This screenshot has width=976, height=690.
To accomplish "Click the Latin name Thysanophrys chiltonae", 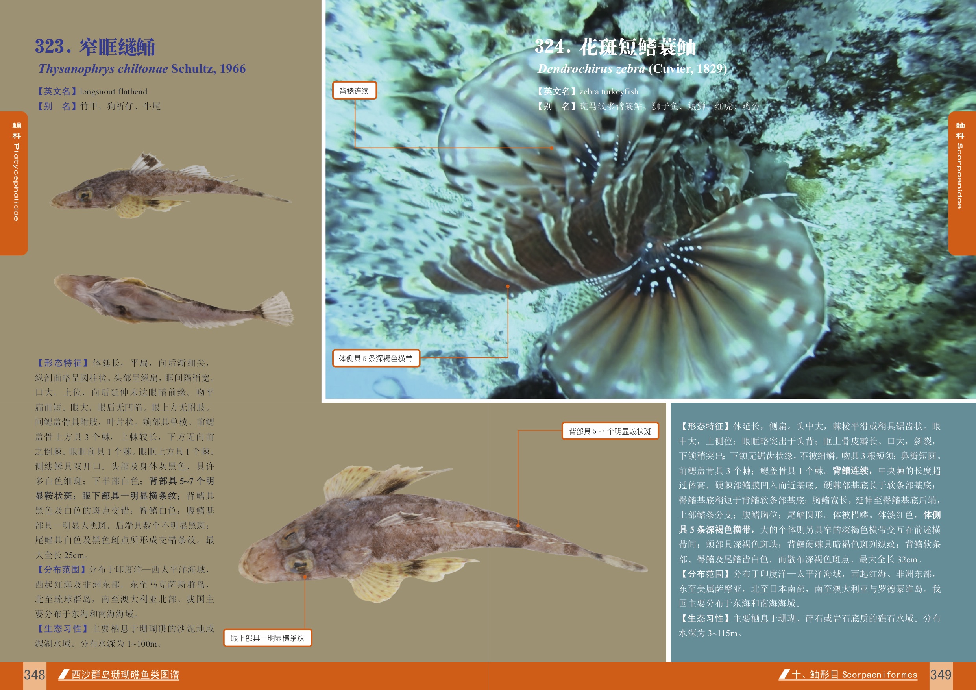I will tap(103, 69).
